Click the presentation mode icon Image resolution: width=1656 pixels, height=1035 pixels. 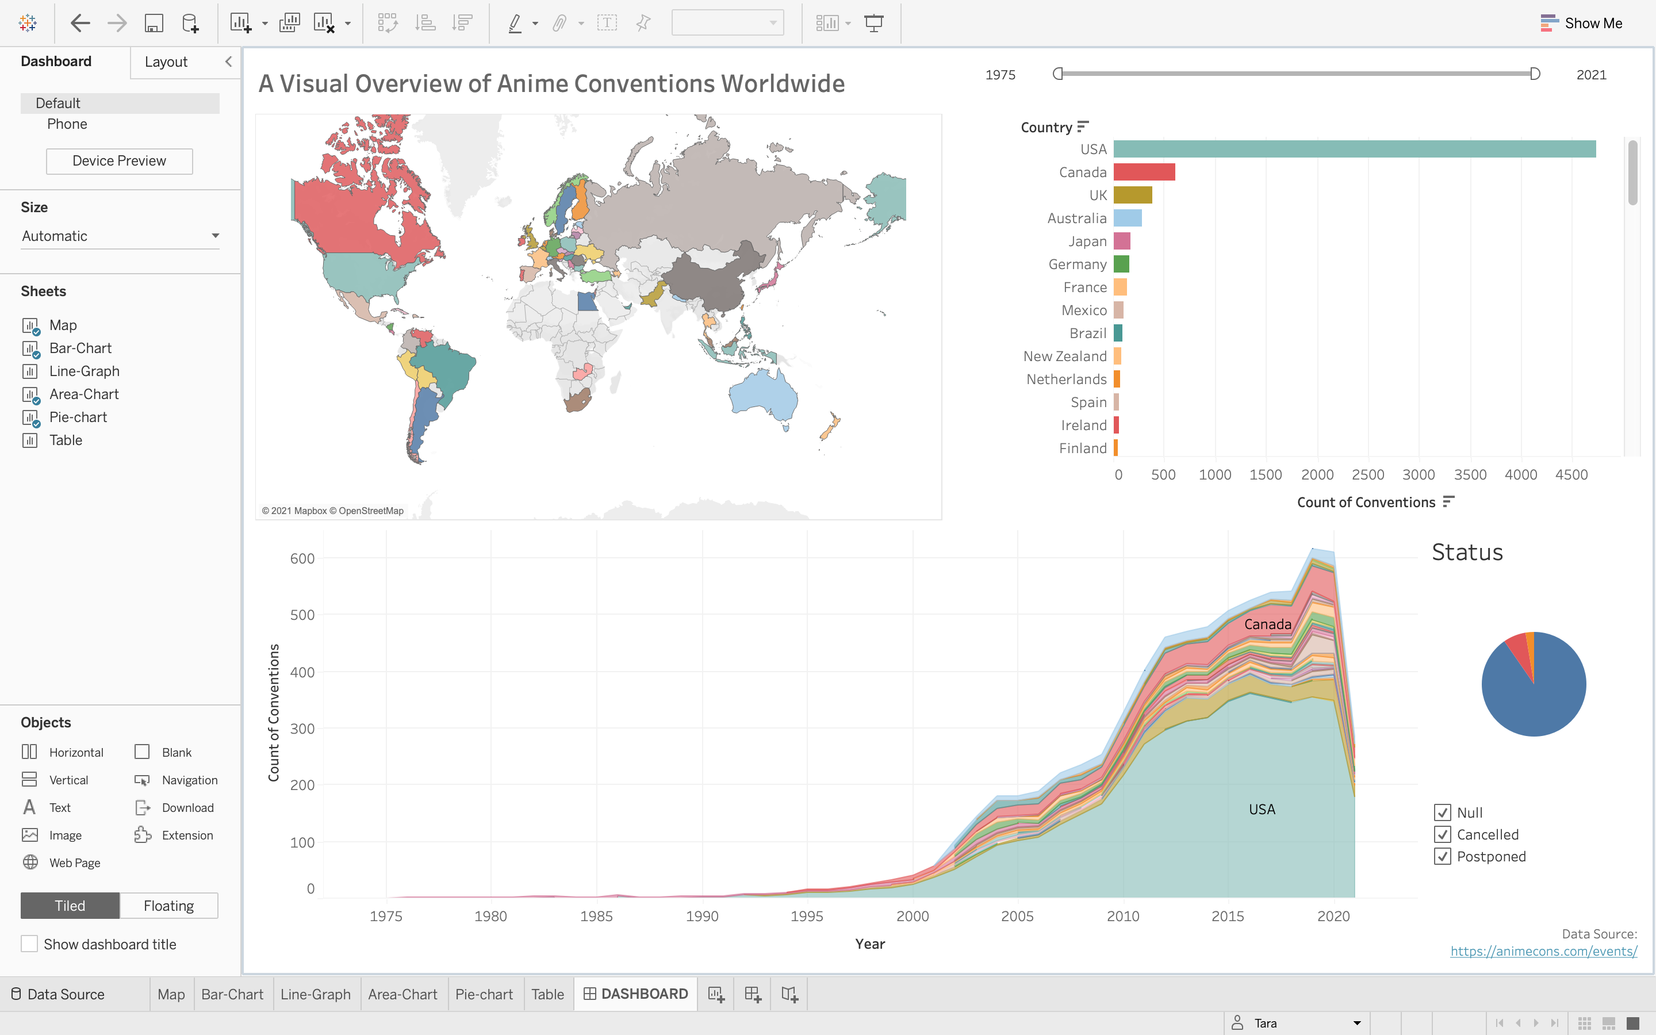coord(874,23)
